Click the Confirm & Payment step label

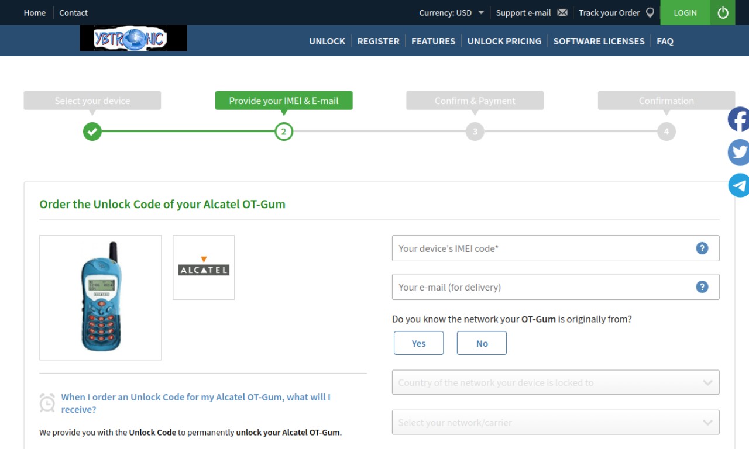coord(475,101)
